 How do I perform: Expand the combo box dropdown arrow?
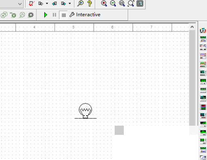coord(20,4)
